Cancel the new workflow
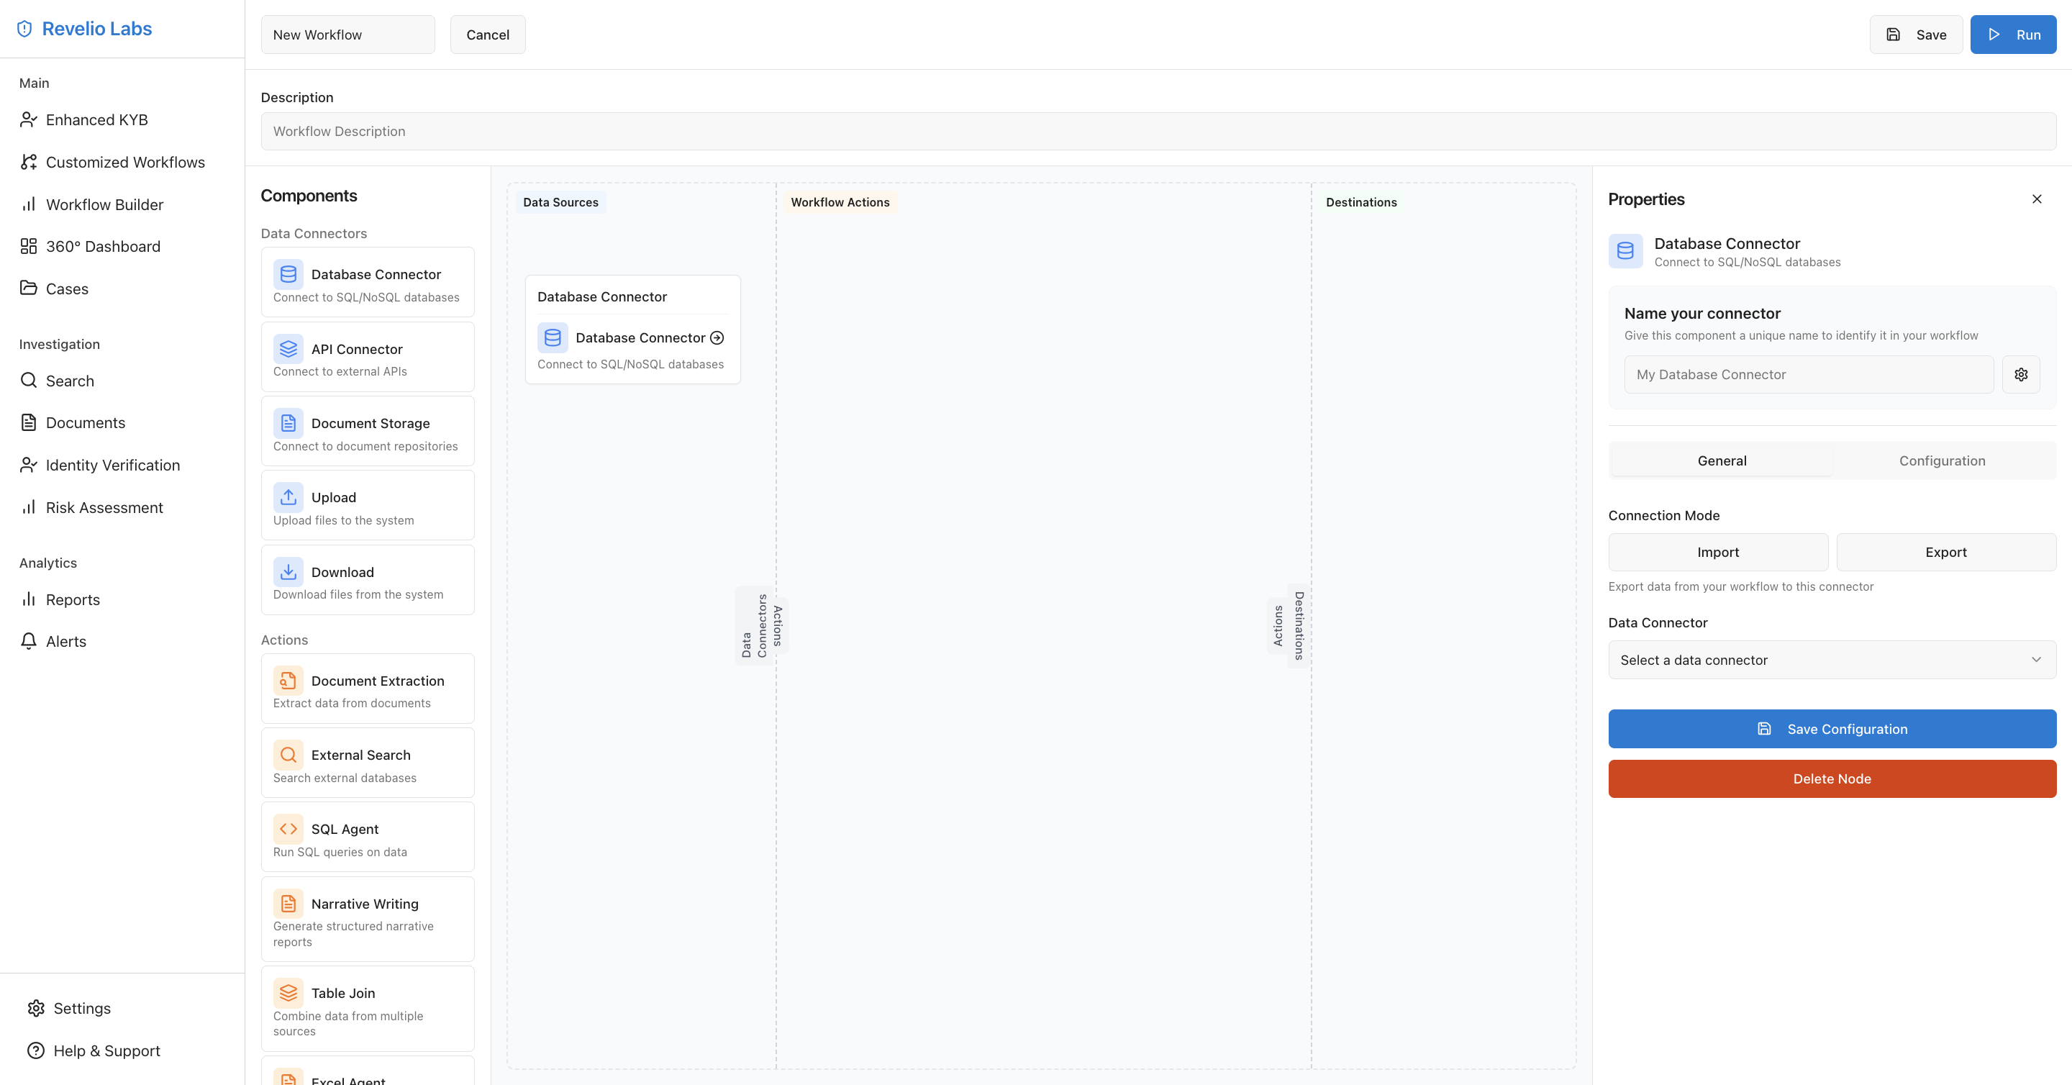The height and width of the screenshot is (1085, 2072). tap(488, 35)
